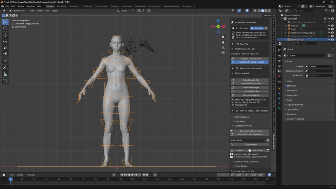
Task: Click the Blender logo menu icon
Action: tap(3, 7)
